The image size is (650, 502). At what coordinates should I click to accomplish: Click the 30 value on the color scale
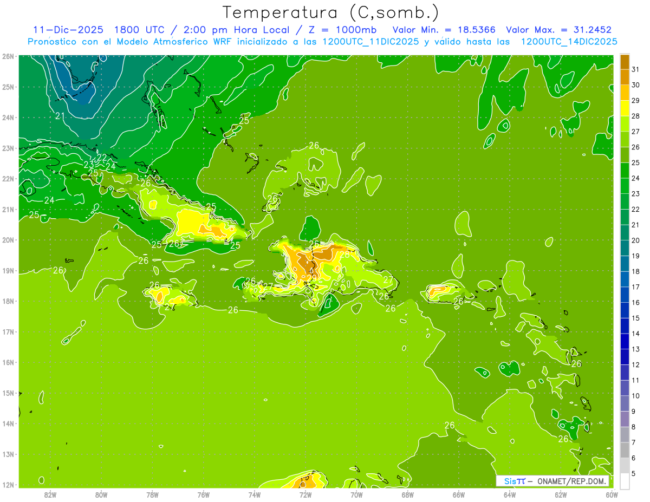635,85
